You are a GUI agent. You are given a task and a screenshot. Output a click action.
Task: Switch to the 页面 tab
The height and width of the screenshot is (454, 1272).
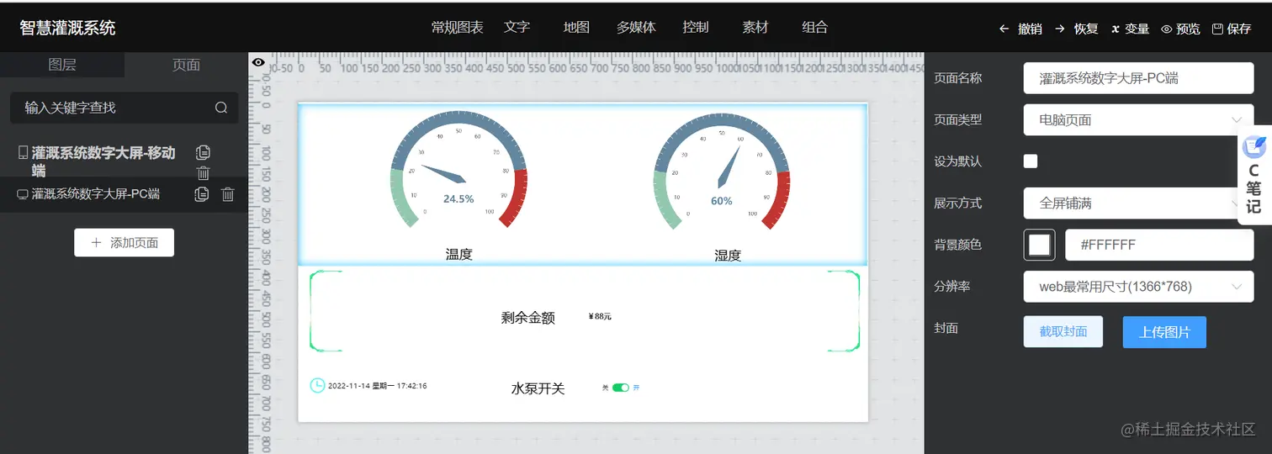coord(186,65)
